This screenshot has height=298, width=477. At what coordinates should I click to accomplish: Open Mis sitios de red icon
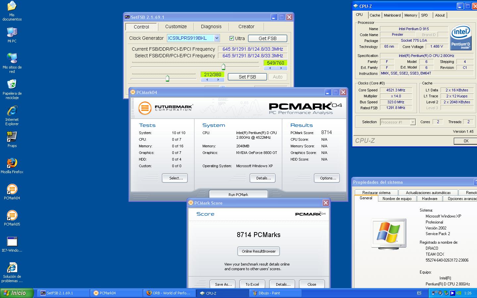(12, 63)
